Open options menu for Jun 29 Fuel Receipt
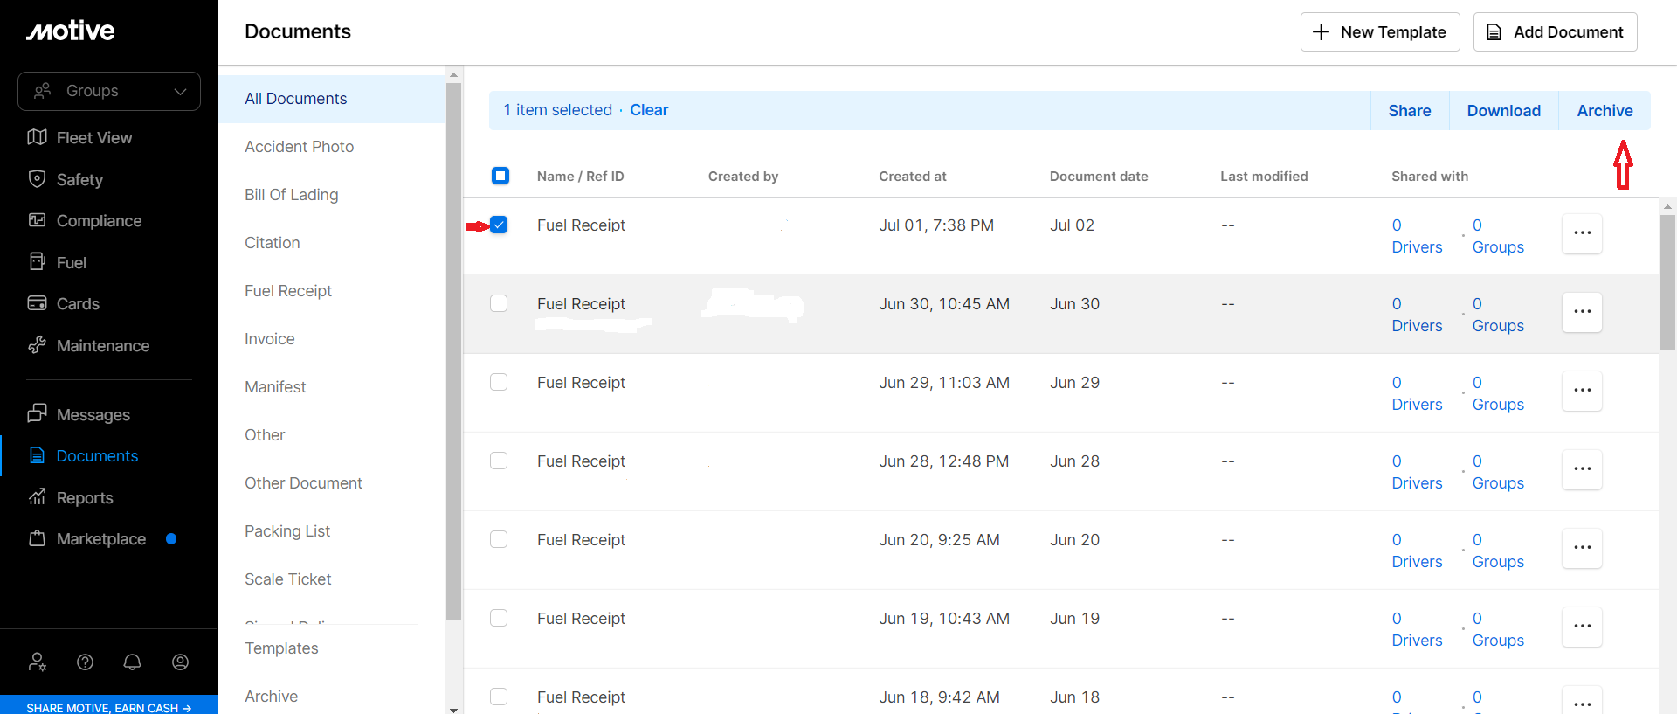The image size is (1677, 714). (x=1582, y=391)
